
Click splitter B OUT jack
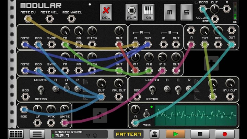point(176,45)
